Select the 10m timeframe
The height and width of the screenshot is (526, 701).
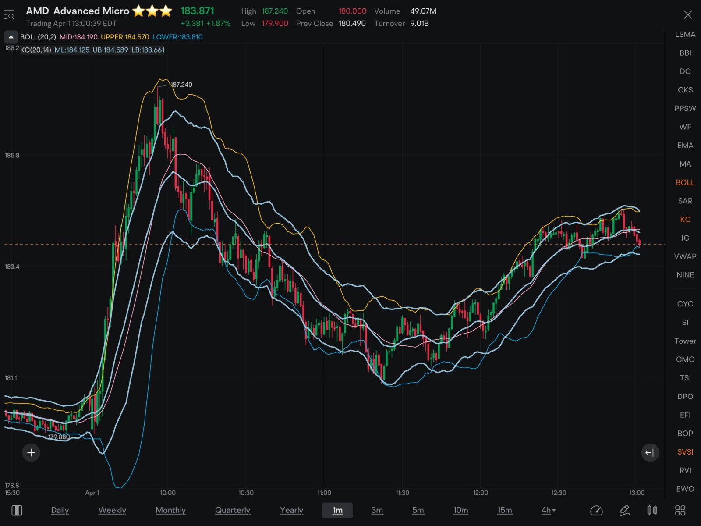point(460,510)
